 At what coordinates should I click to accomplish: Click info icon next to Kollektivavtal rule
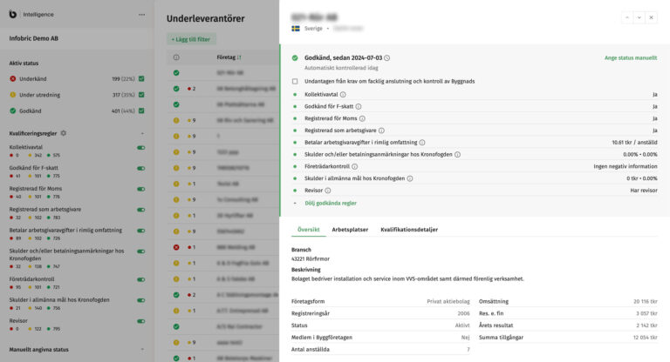tap(343, 94)
